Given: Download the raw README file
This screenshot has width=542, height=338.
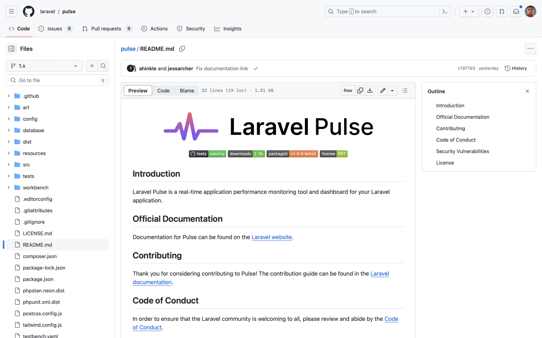Looking at the screenshot, I should (x=370, y=91).
